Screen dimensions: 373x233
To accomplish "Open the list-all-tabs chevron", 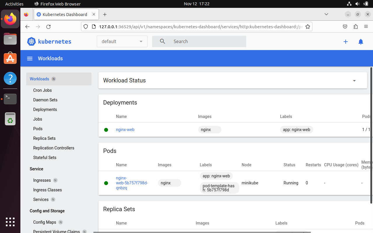I will [x=326, y=14].
